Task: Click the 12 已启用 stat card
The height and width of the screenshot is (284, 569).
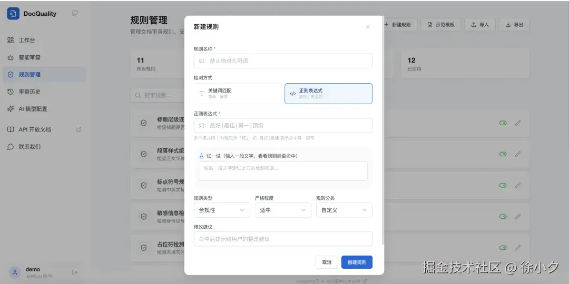Action: coord(466,64)
